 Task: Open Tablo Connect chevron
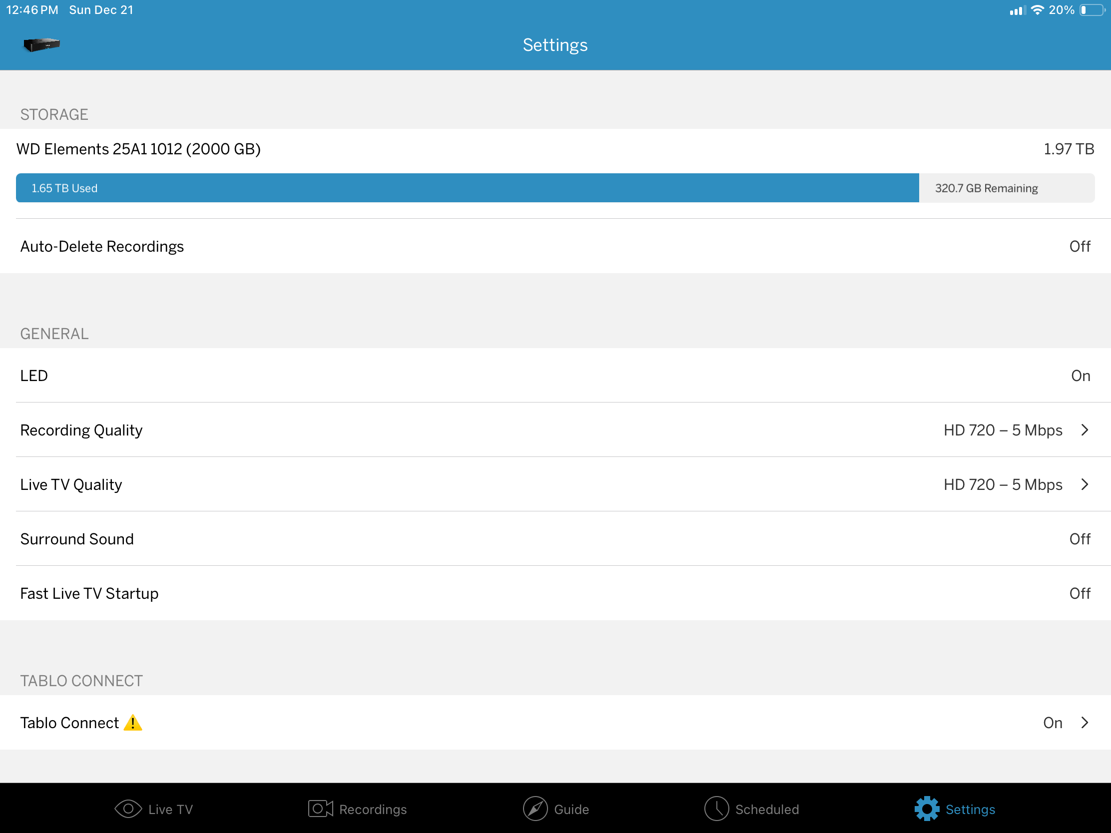click(x=1085, y=723)
